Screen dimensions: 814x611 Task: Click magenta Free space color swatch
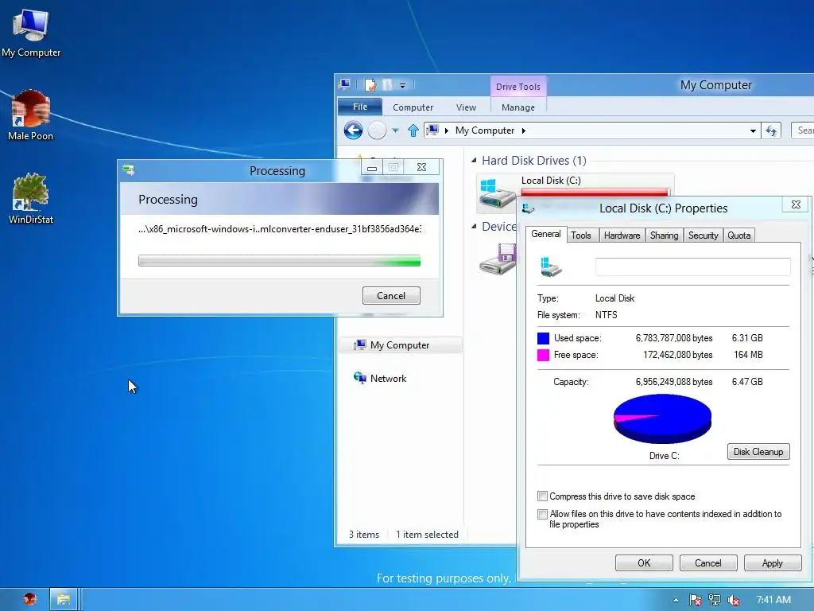coord(543,355)
